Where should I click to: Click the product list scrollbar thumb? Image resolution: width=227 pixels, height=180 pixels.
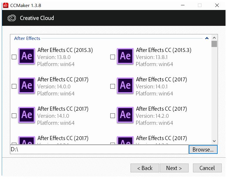214,44
